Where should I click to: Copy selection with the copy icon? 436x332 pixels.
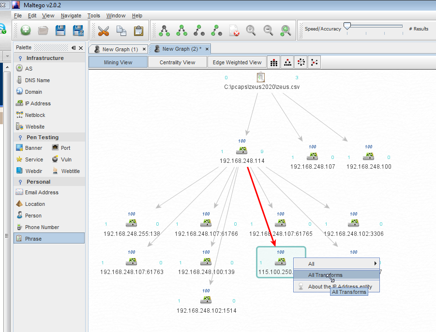pyautogui.click(x=121, y=30)
